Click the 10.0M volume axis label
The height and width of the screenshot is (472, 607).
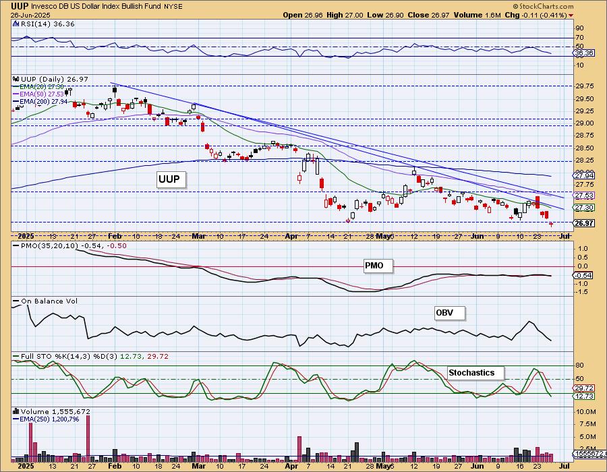(x=585, y=412)
